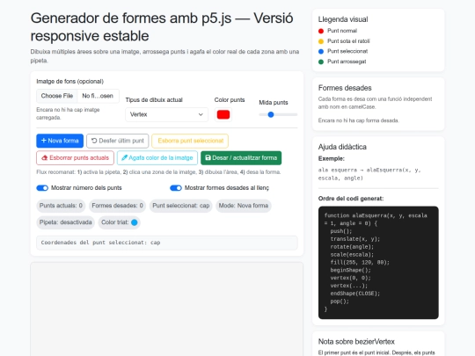
Task: Click Desfer últim punt button
Action: click(118, 141)
